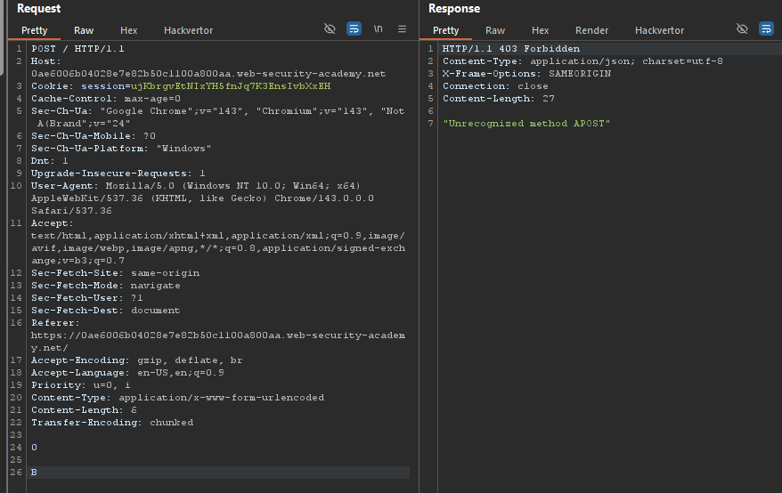Screen dimensions: 782x493
Task: Open the Response Render tab
Action: pyautogui.click(x=592, y=30)
